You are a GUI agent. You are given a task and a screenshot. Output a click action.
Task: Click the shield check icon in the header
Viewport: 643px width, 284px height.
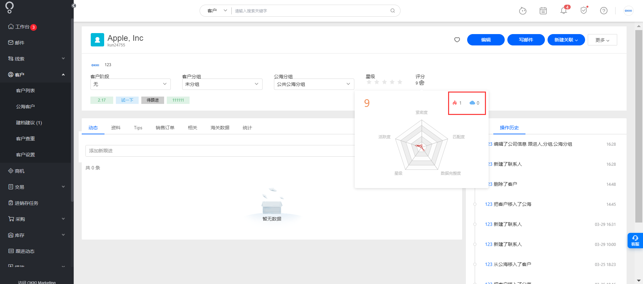(x=584, y=11)
